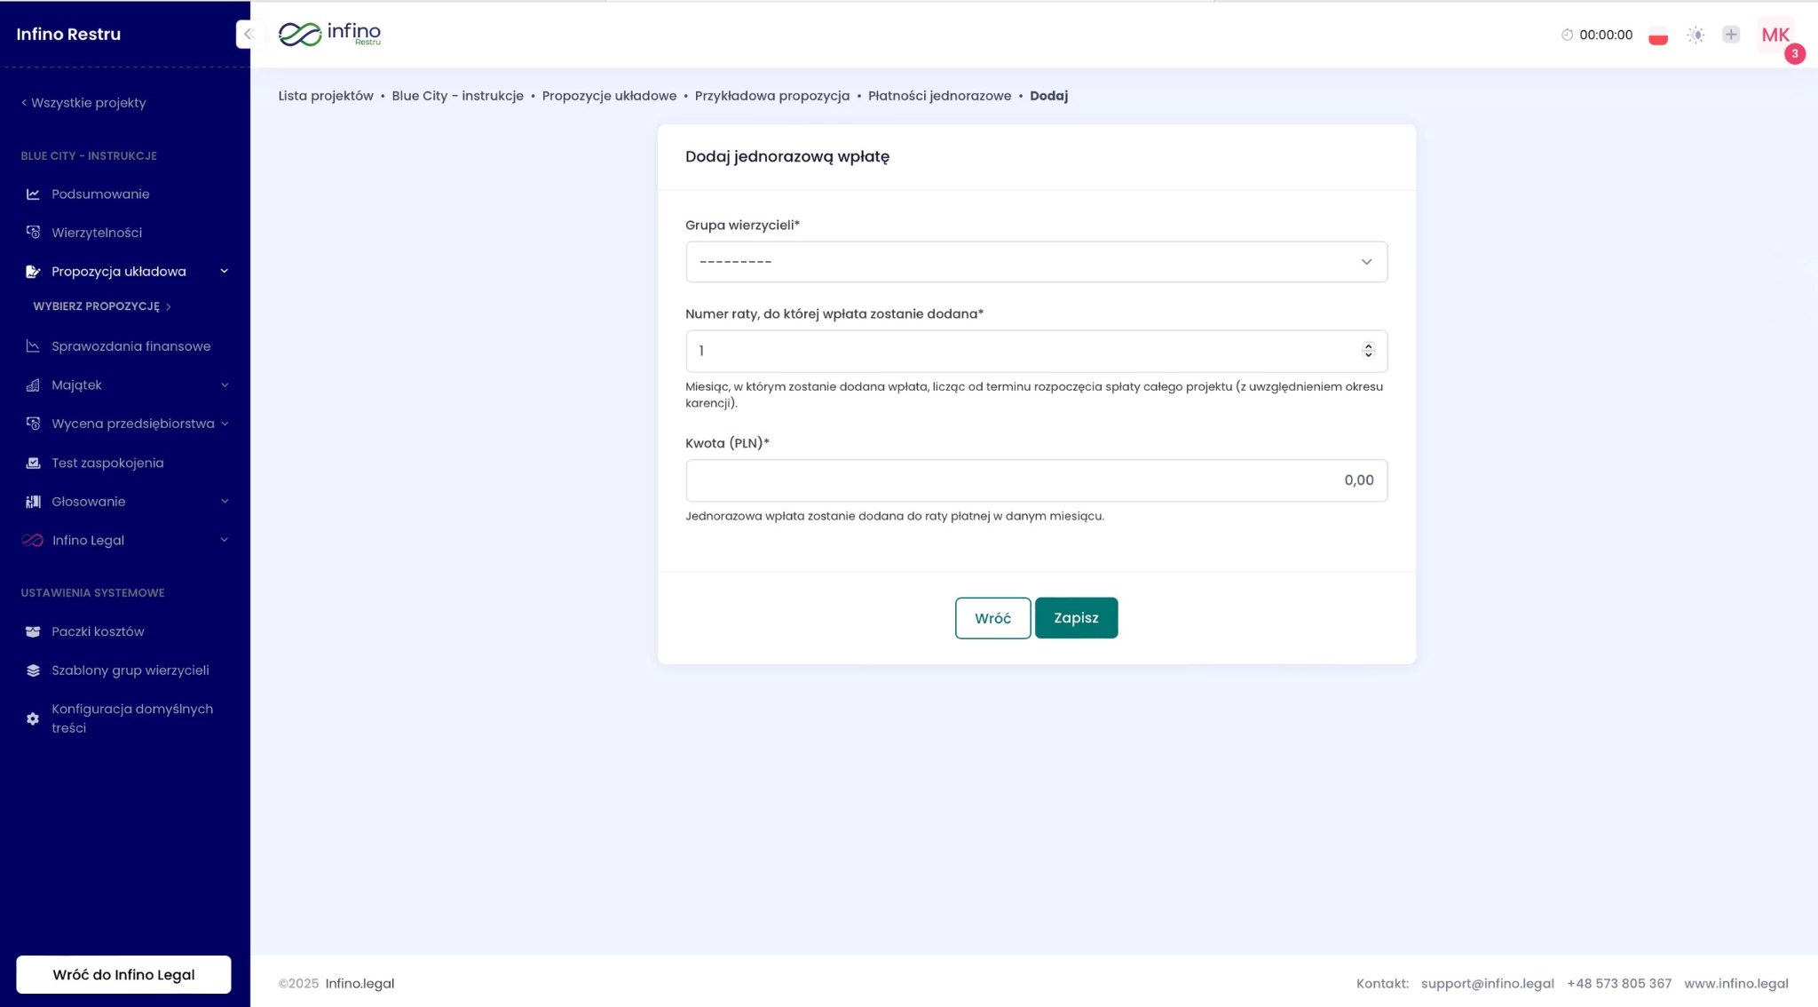Screen dimensions: 1818x1007
Task: Click the Zapisz button
Action: pos(1076,618)
